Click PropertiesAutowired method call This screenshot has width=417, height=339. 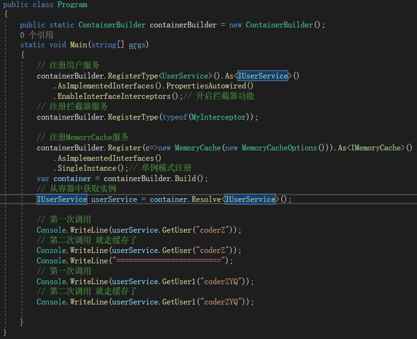(x=206, y=86)
